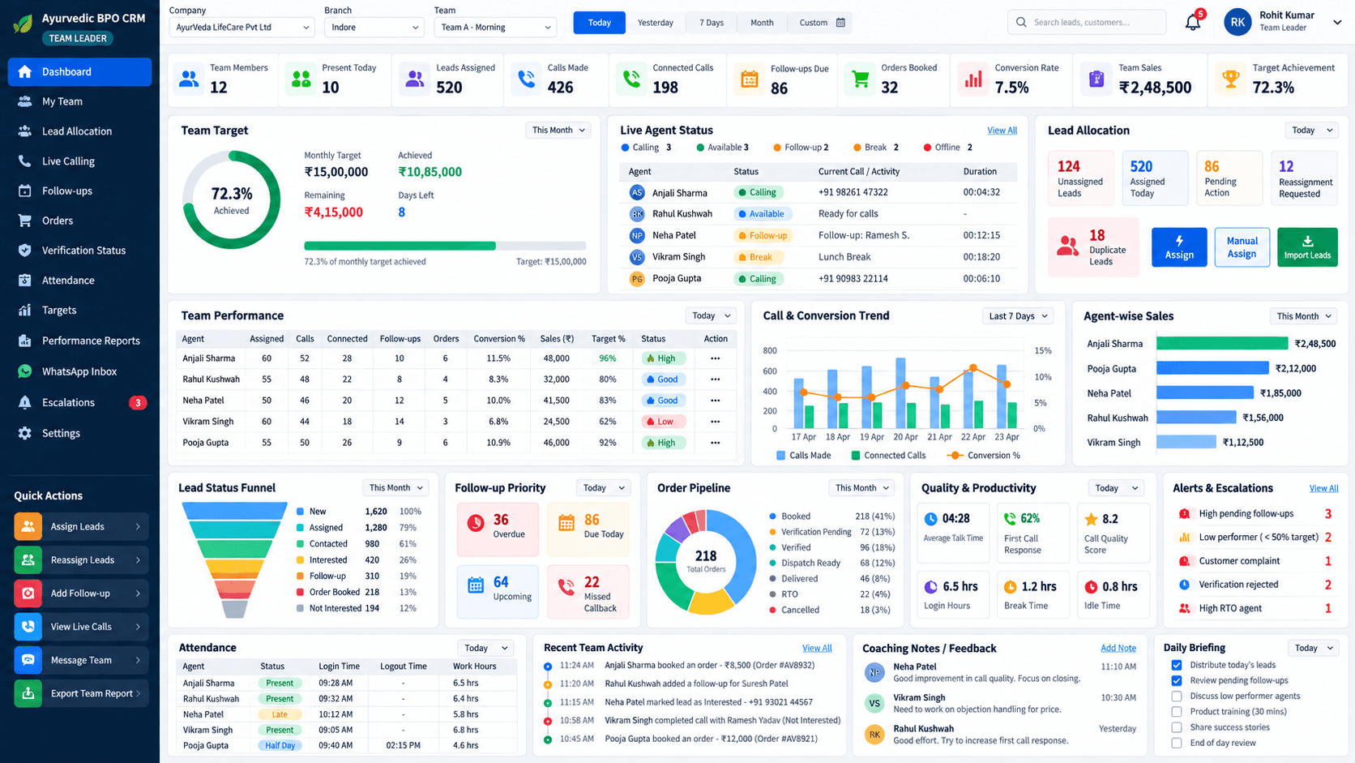Open the Last 7 Days trend dropdown
This screenshot has height=763, width=1355.
[1018, 316]
